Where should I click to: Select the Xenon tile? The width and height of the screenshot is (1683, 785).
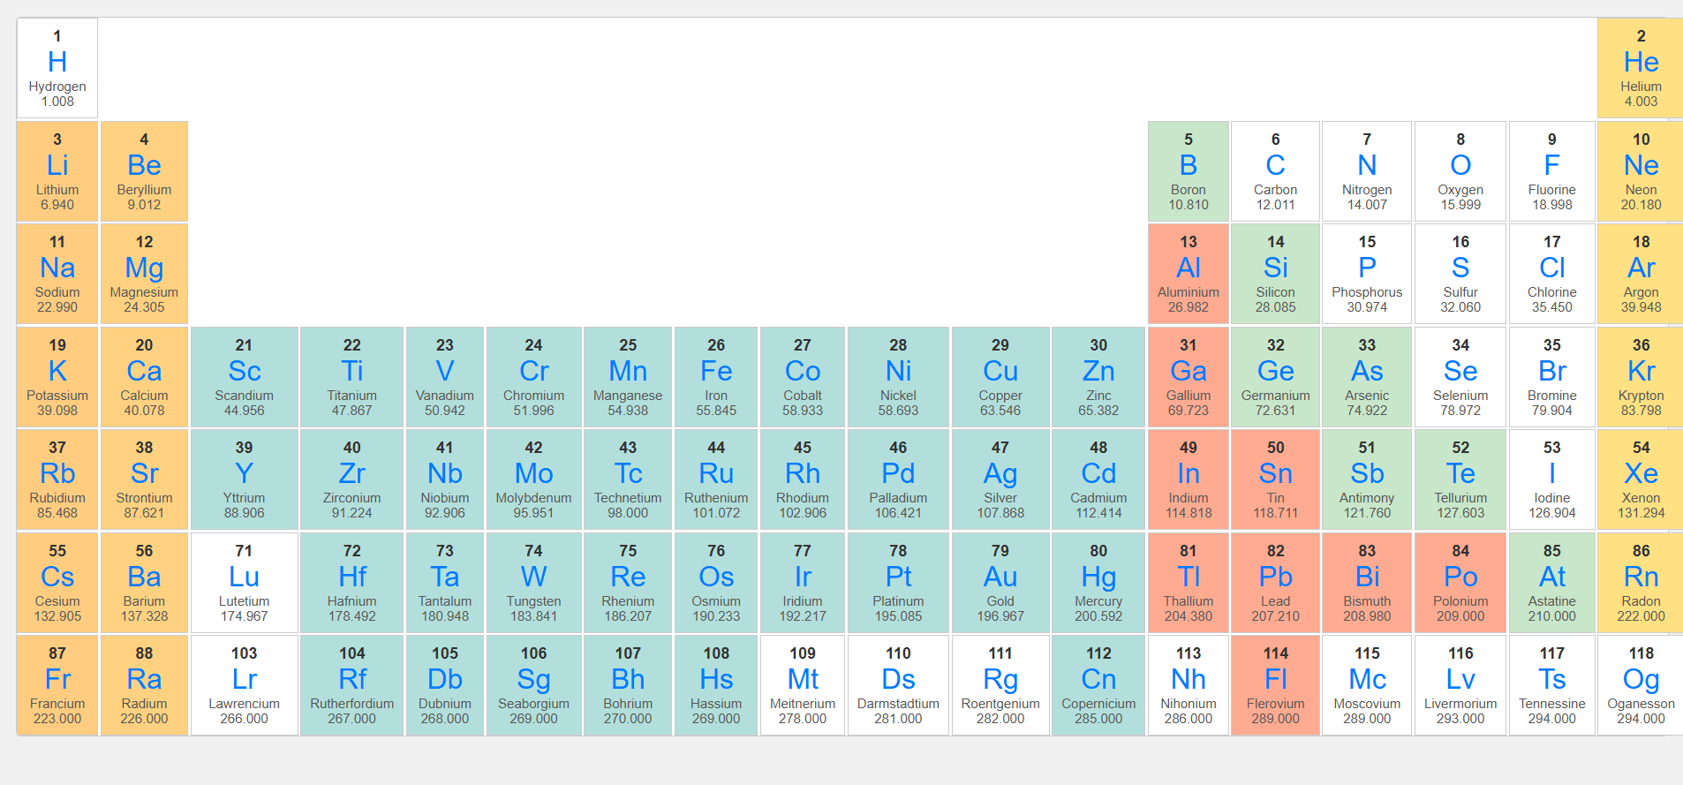[1641, 479]
